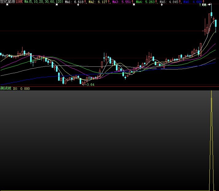Click the star marker below the MA(5,10,20,30,60,120) label
This screenshot has height=191, width=219.
click(57, 5)
